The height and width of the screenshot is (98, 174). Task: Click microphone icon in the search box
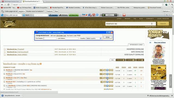tap(152, 24)
